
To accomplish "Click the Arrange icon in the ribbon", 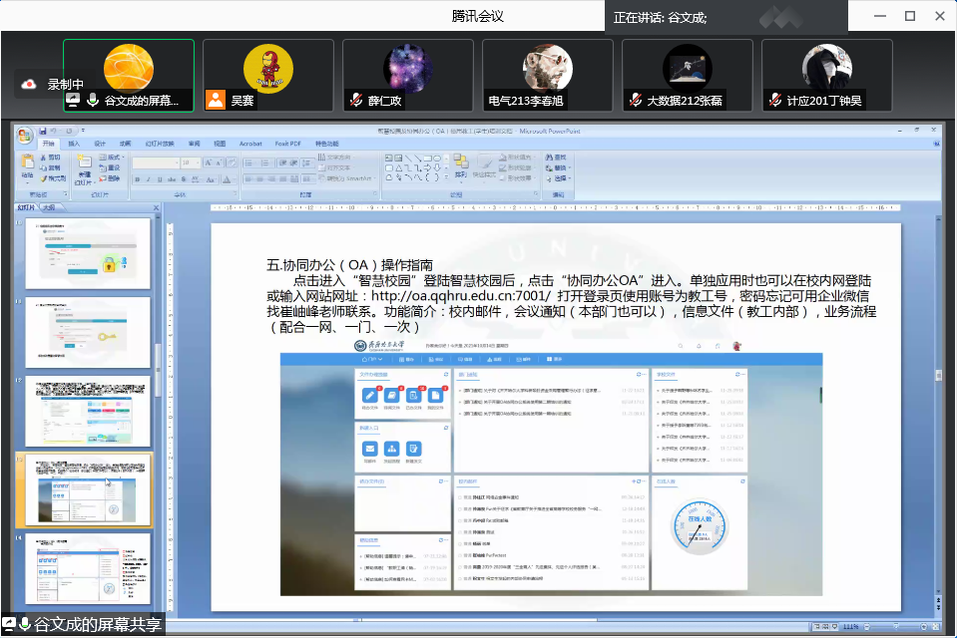I will pyautogui.click(x=460, y=164).
